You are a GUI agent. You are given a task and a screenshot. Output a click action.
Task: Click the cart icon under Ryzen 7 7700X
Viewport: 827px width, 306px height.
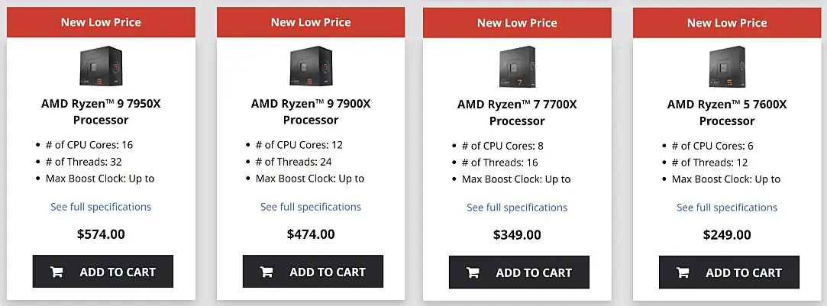(x=473, y=273)
